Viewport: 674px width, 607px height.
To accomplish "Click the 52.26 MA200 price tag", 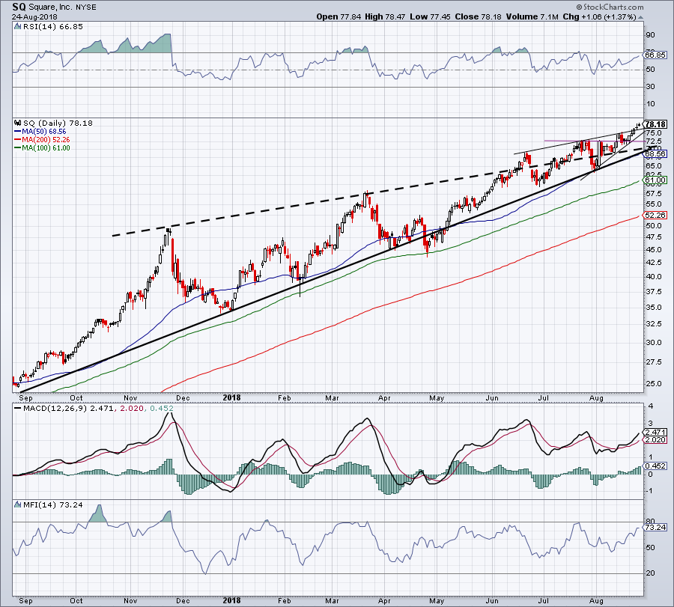I will pyautogui.click(x=655, y=215).
